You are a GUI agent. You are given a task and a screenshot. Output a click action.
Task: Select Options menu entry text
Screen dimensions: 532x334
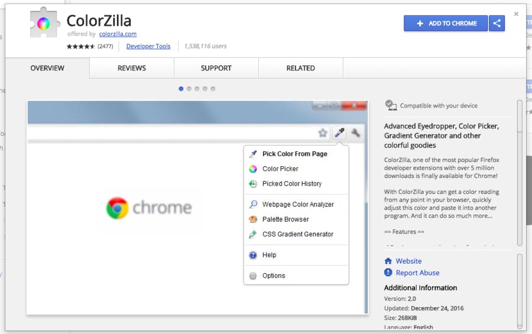pos(274,275)
